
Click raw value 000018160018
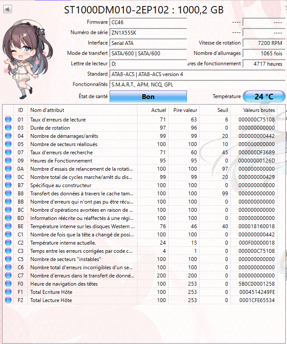coord(256,226)
